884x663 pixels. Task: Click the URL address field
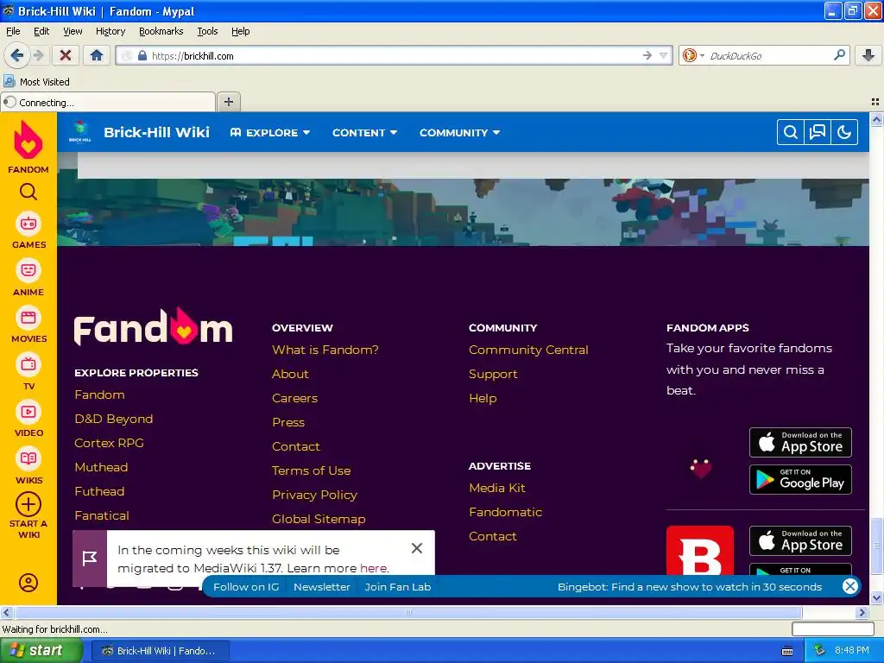tap(395, 55)
